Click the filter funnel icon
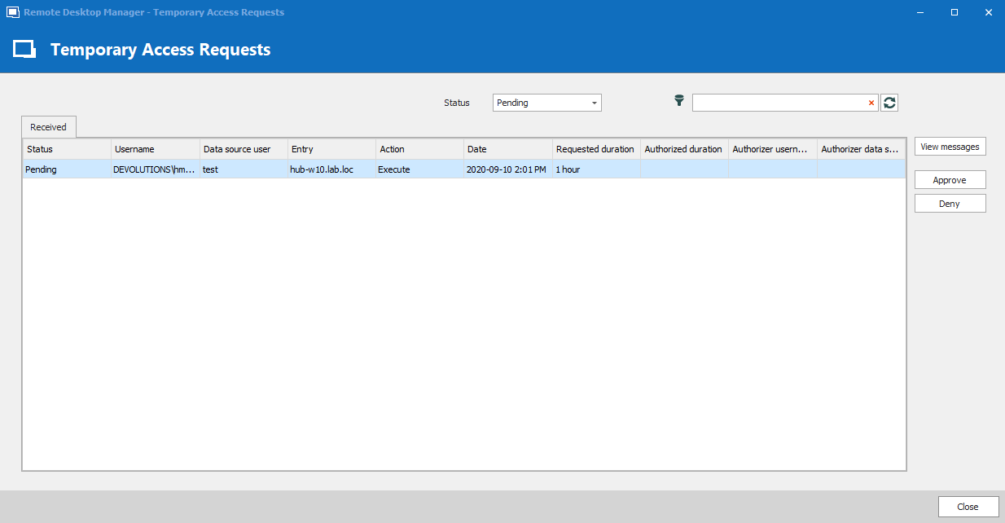The image size is (1005, 523). click(679, 101)
